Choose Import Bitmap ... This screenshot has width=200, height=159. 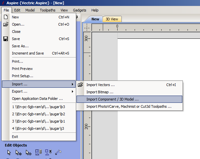129,92
